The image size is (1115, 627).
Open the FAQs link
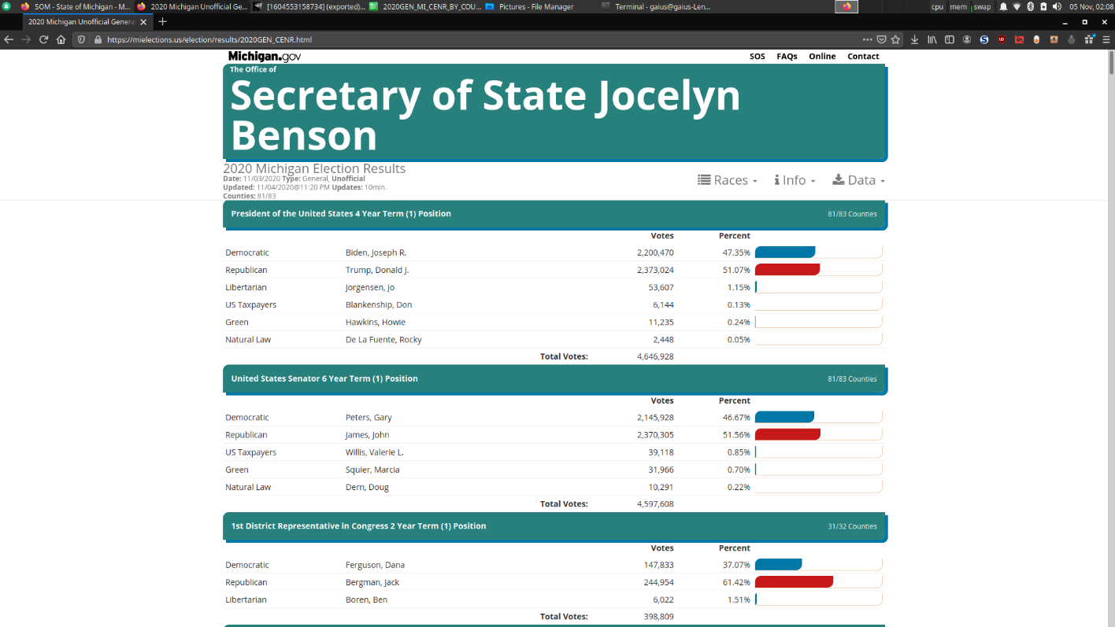click(x=787, y=57)
